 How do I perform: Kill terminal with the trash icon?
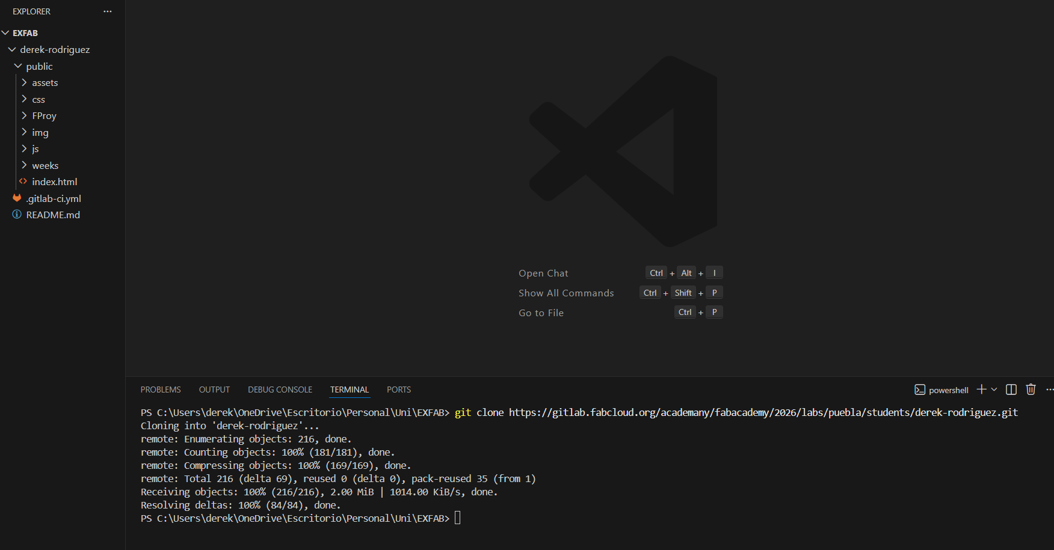[x=1031, y=390]
